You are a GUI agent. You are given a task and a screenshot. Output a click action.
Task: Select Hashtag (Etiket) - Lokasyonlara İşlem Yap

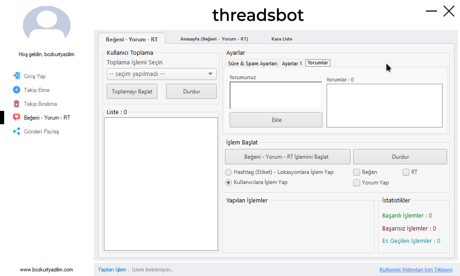coord(279,172)
